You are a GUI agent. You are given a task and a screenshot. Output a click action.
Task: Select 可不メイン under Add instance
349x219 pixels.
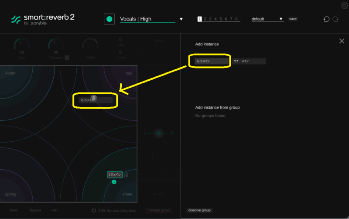click(212, 61)
